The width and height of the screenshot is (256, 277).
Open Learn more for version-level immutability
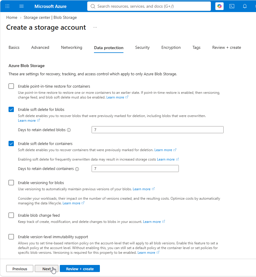click(146, 252)
